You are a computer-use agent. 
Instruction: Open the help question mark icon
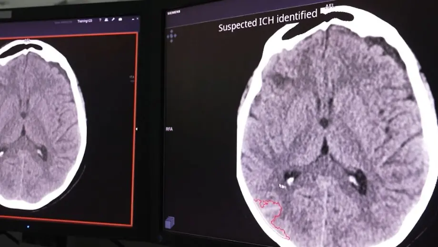[100, 20]
